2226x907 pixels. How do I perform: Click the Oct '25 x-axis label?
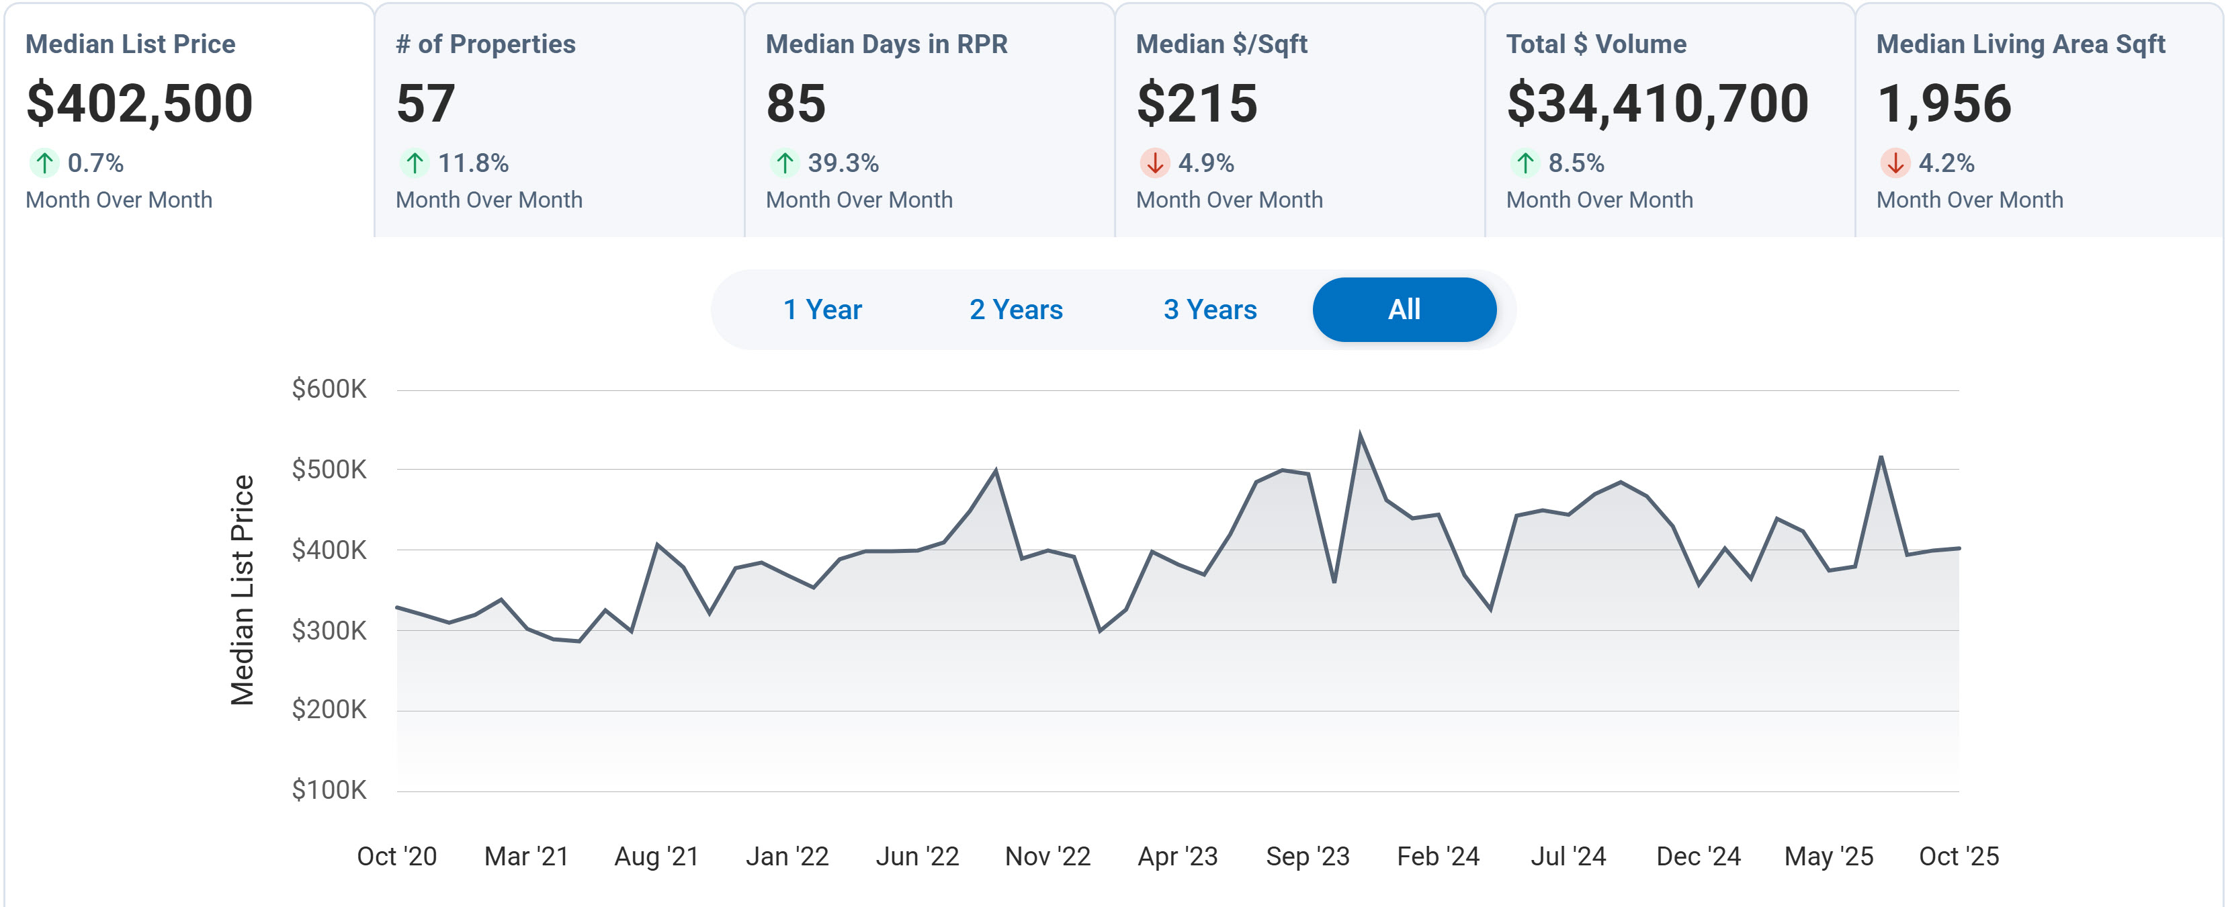pyautogui.click(x=1958, y=856)
